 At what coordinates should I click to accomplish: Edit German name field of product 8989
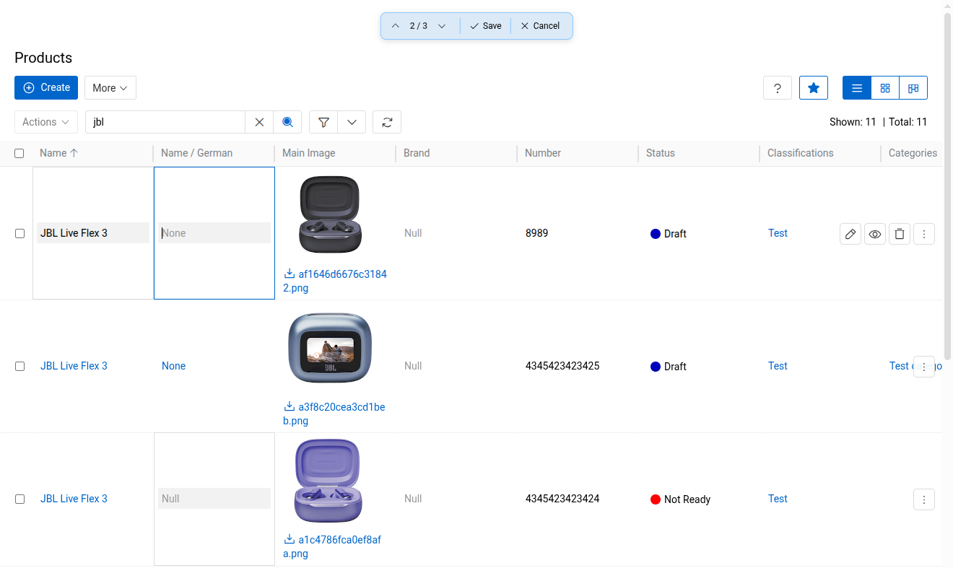tap(214, 233)
